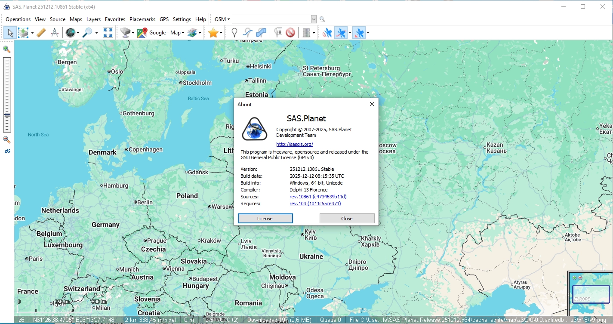Run search with the magnifier button
The width and height of the screenshot is (613, 324).
point(322,19)
